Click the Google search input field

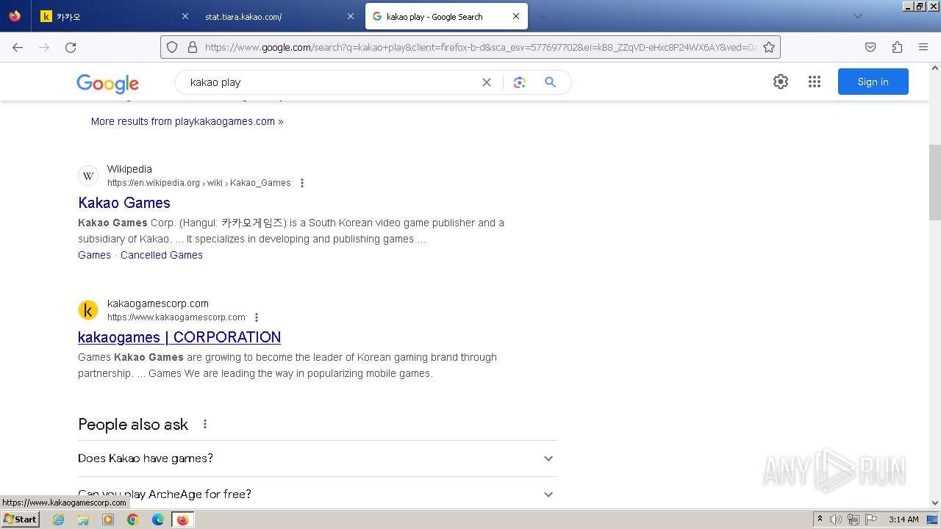pos(331,82)
